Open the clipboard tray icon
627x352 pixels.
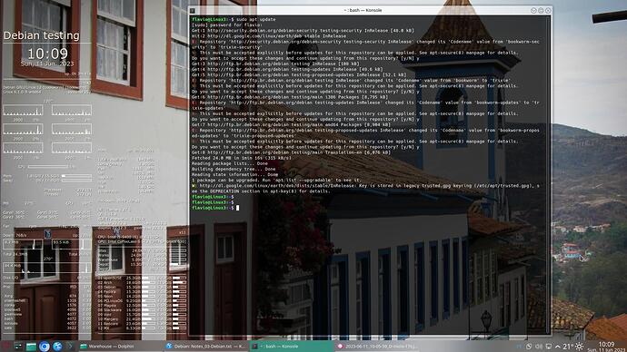click(529, 347)
